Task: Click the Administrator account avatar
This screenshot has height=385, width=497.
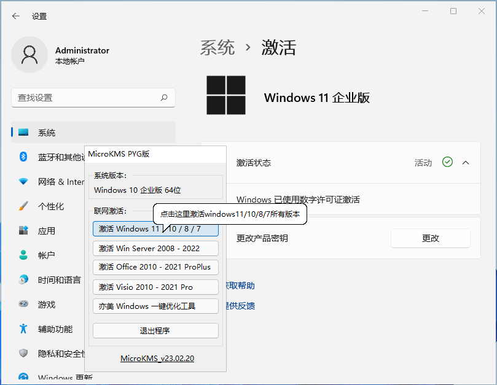Action: (x=29, y=55)
